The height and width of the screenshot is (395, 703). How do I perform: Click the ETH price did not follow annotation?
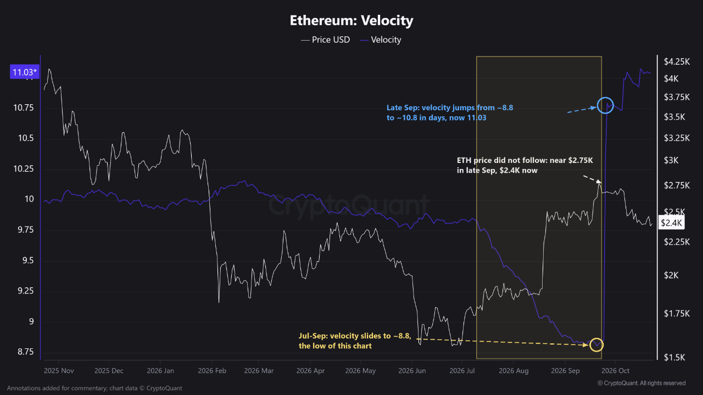(x=525, y=166)
